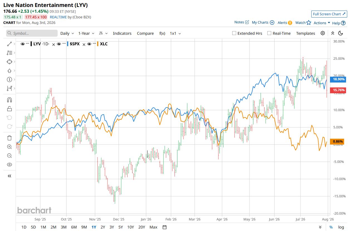Open XLC series options (three dots)
This screenshot has height=231, width=350.
[94, 44]
